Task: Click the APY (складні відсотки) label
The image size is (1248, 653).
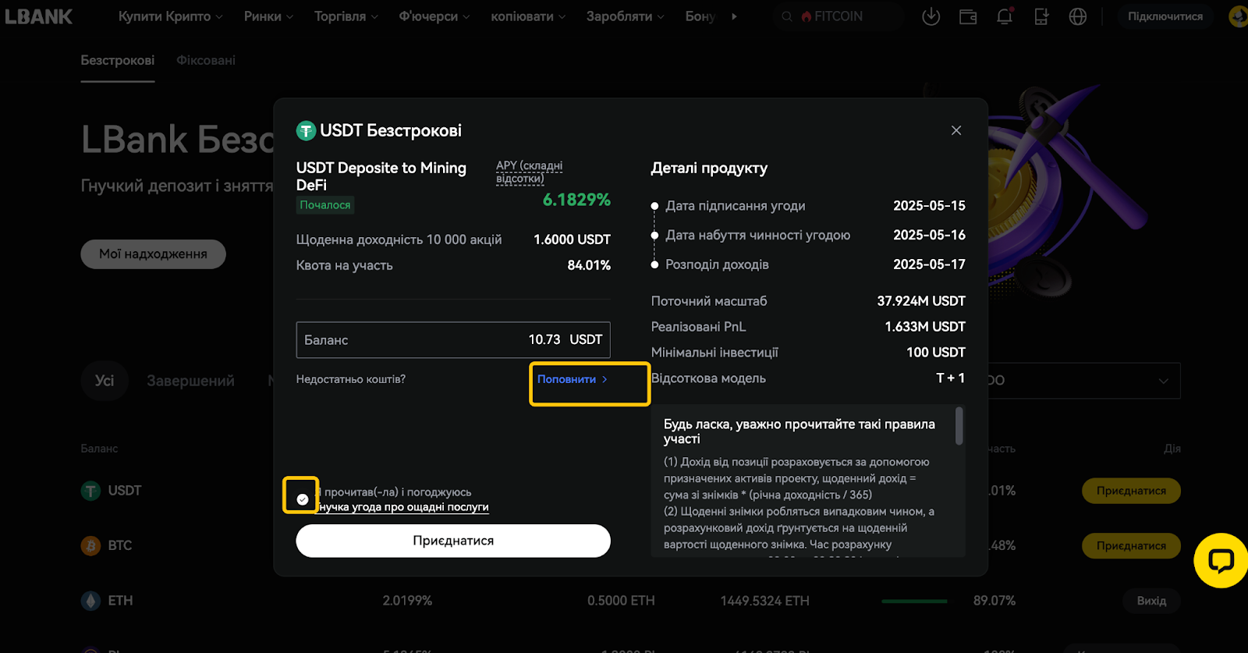Action: 530,172
